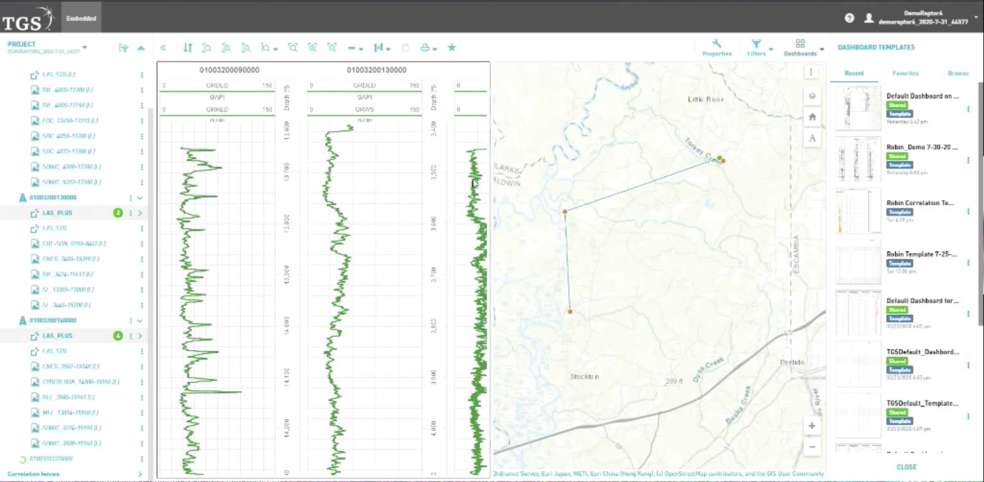
Task: Collapse the project tree with up arrow
Action: click(x=141, y=48)
